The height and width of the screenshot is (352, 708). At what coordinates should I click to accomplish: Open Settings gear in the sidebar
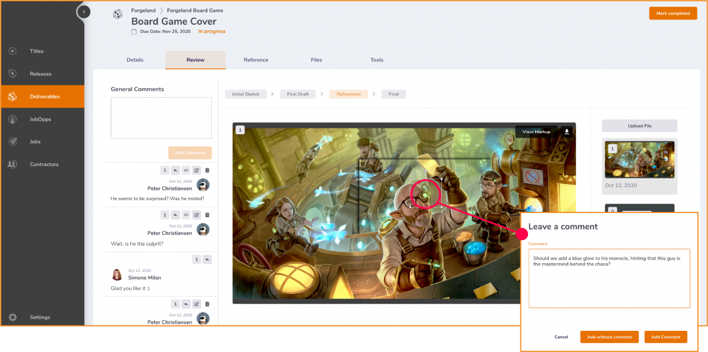coord(12,317)
